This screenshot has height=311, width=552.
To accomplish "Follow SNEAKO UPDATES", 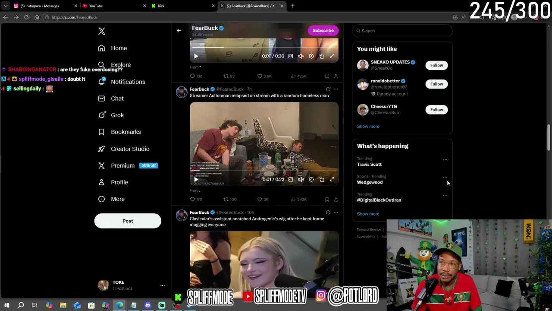I will [436, 65].
